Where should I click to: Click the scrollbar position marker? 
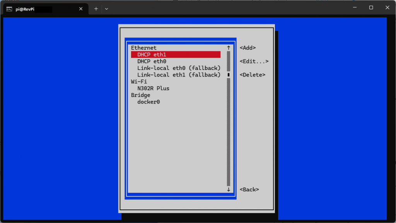pos(229,75)
